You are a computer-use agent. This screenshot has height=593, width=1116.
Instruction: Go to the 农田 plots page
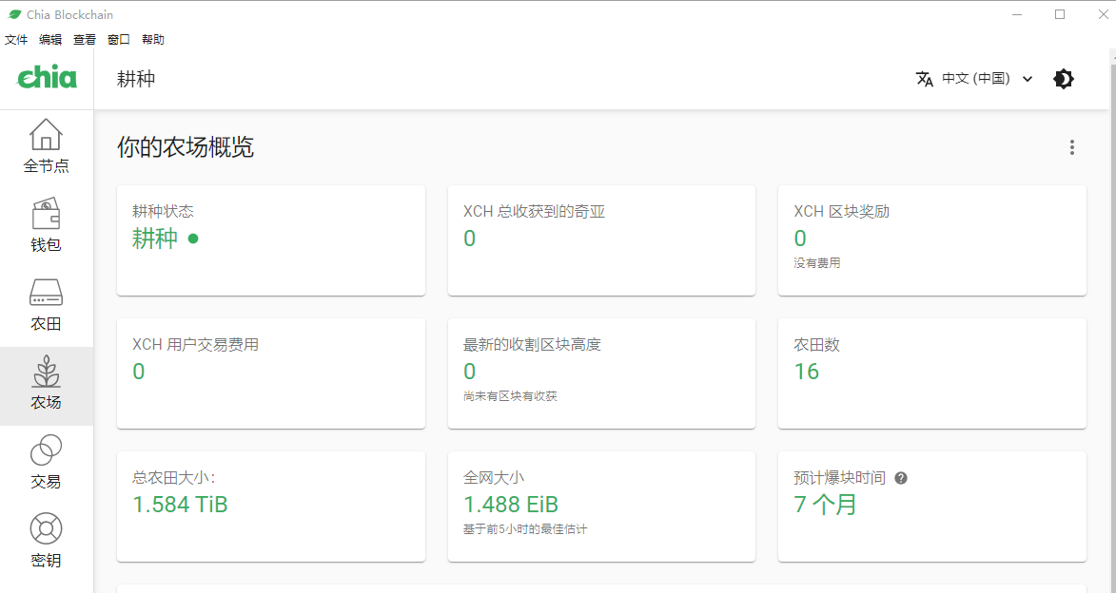47,304
